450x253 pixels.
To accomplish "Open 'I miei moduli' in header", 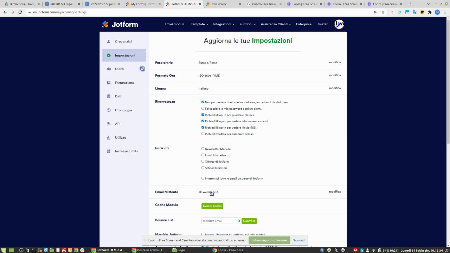I will click(x=174, y=24).
